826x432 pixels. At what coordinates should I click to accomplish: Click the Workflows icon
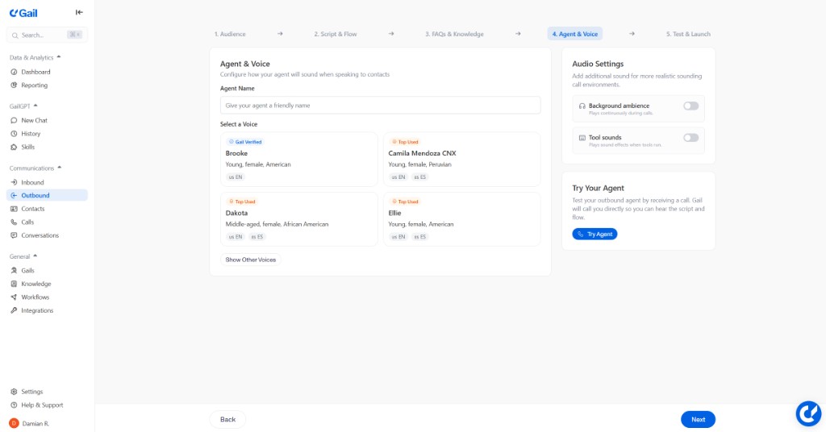(x=14, y=297)
